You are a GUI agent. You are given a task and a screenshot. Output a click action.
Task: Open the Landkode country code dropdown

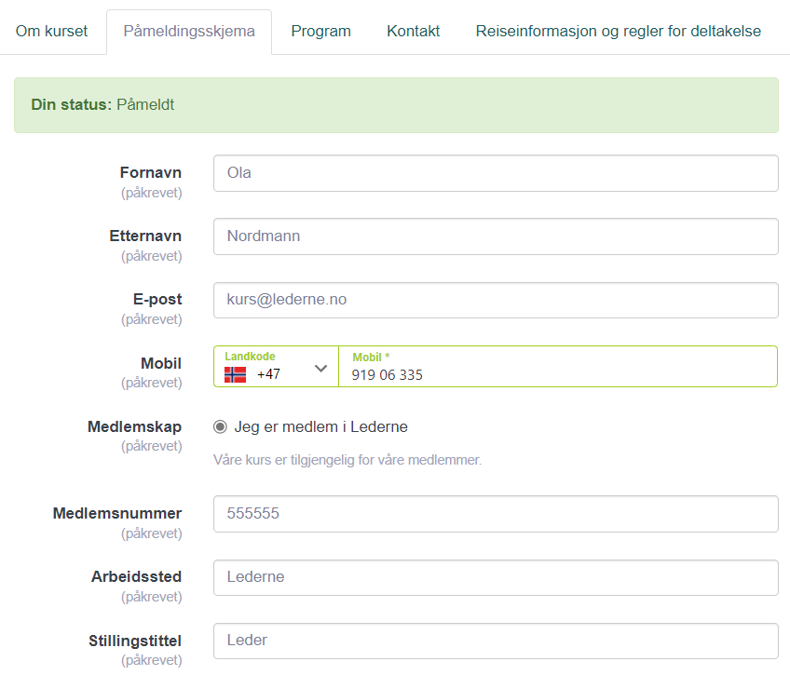276,367
